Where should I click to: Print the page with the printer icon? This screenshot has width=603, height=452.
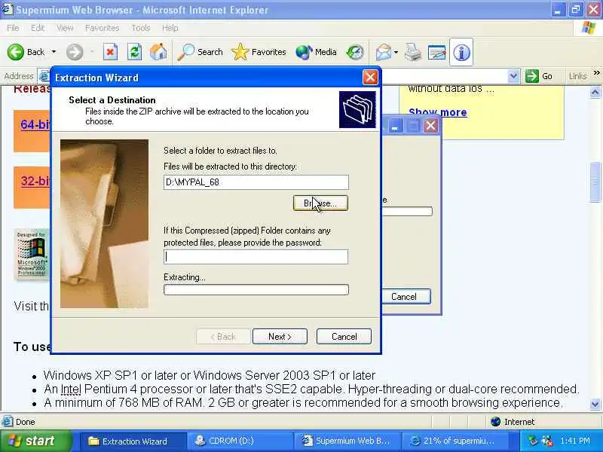click(412, 52)
